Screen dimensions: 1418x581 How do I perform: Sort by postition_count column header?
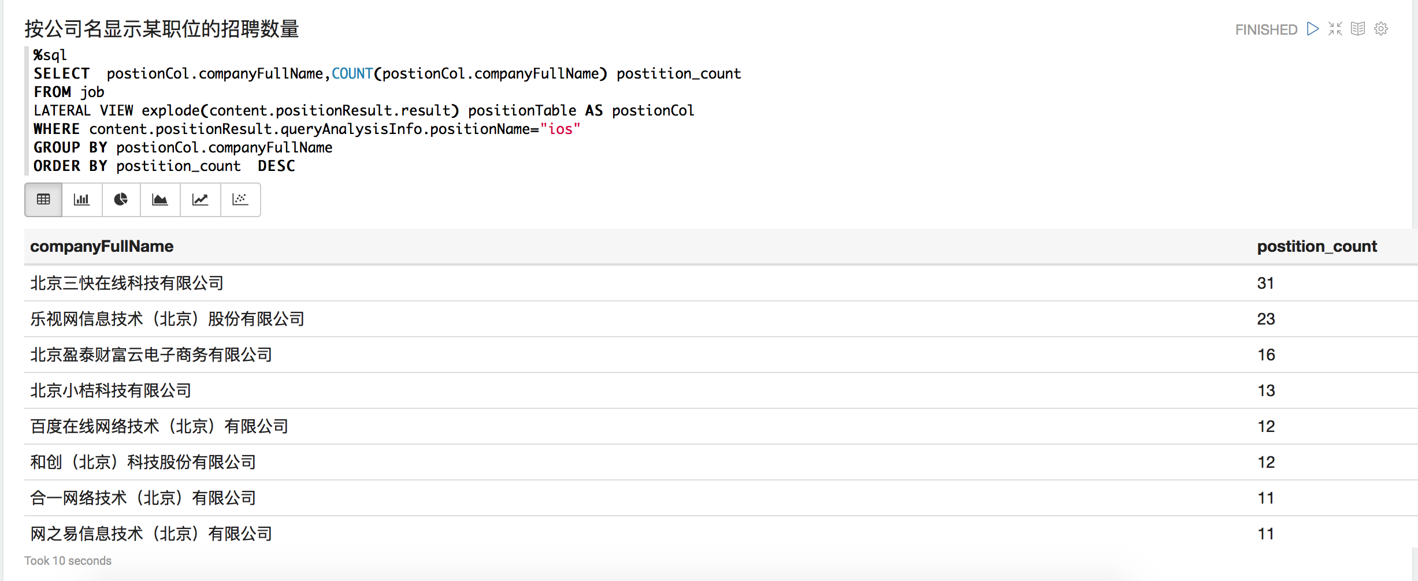click(x=1317, y=247)
